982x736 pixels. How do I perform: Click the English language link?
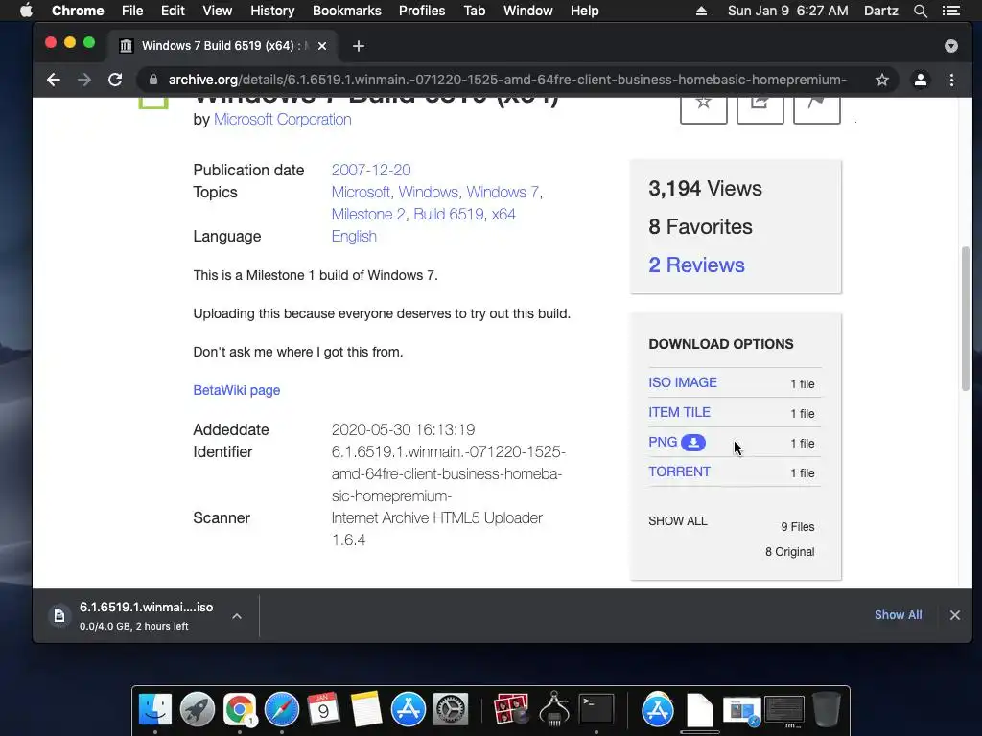tap(354, 236)
